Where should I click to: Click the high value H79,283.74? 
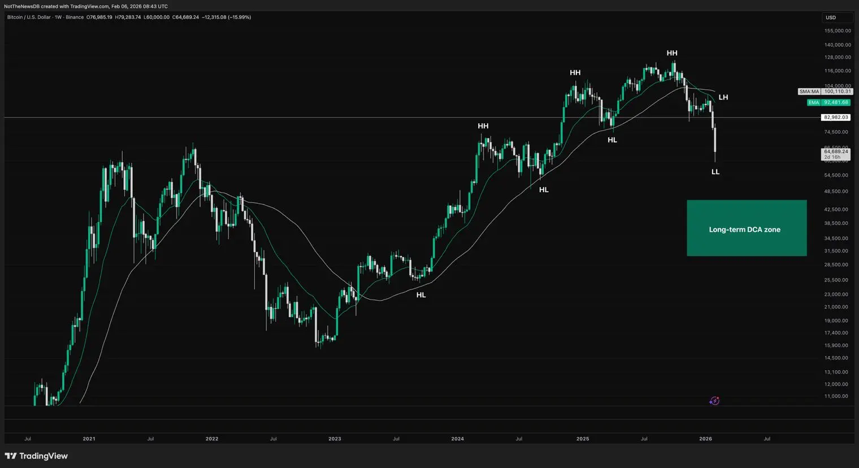pyautogui.click(x=128, y=18)
